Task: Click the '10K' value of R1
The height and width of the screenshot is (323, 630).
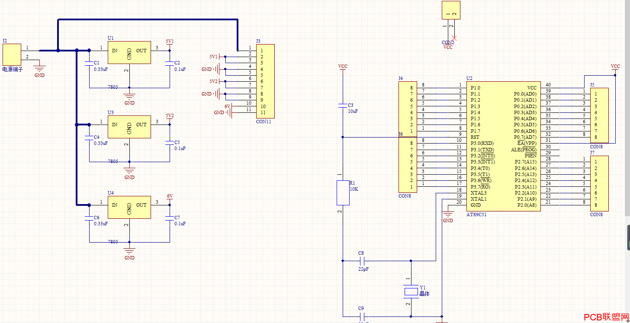Action: pos(354,189)
